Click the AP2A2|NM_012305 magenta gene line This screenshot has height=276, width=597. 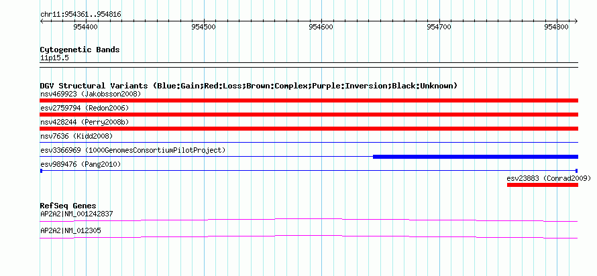coord(309,236)
